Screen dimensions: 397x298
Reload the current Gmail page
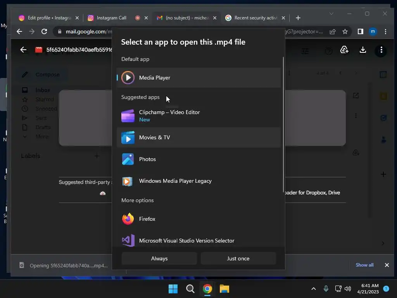tap(44, 31)
